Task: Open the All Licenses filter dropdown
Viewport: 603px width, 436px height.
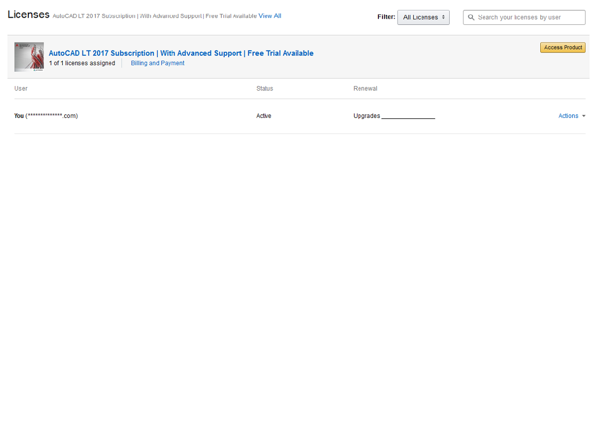Action: coord(423,17)
